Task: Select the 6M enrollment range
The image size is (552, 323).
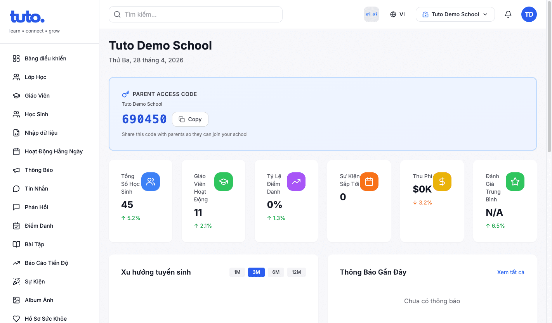Action: tap(276, 272)
